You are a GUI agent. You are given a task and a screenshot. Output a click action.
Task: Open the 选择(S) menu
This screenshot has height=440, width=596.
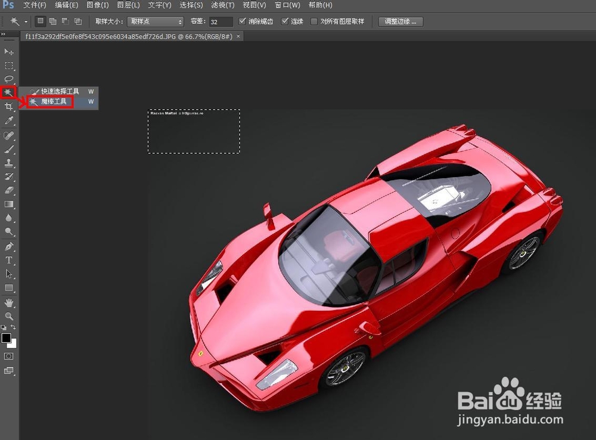(x=191, y=5)
